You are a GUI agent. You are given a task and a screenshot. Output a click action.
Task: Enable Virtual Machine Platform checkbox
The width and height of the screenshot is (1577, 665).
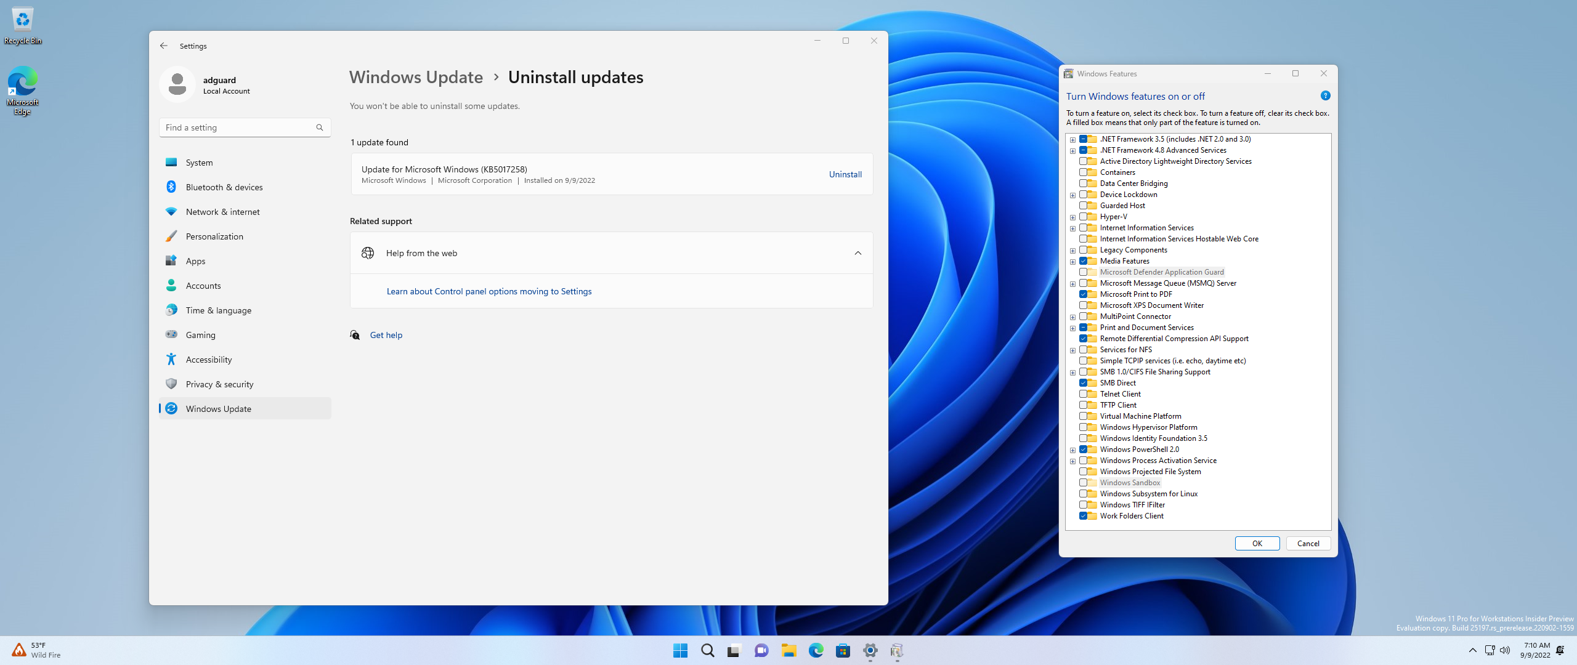tap(1083, 416)
